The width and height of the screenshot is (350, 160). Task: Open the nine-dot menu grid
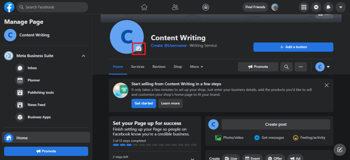[x=304, y=7]
